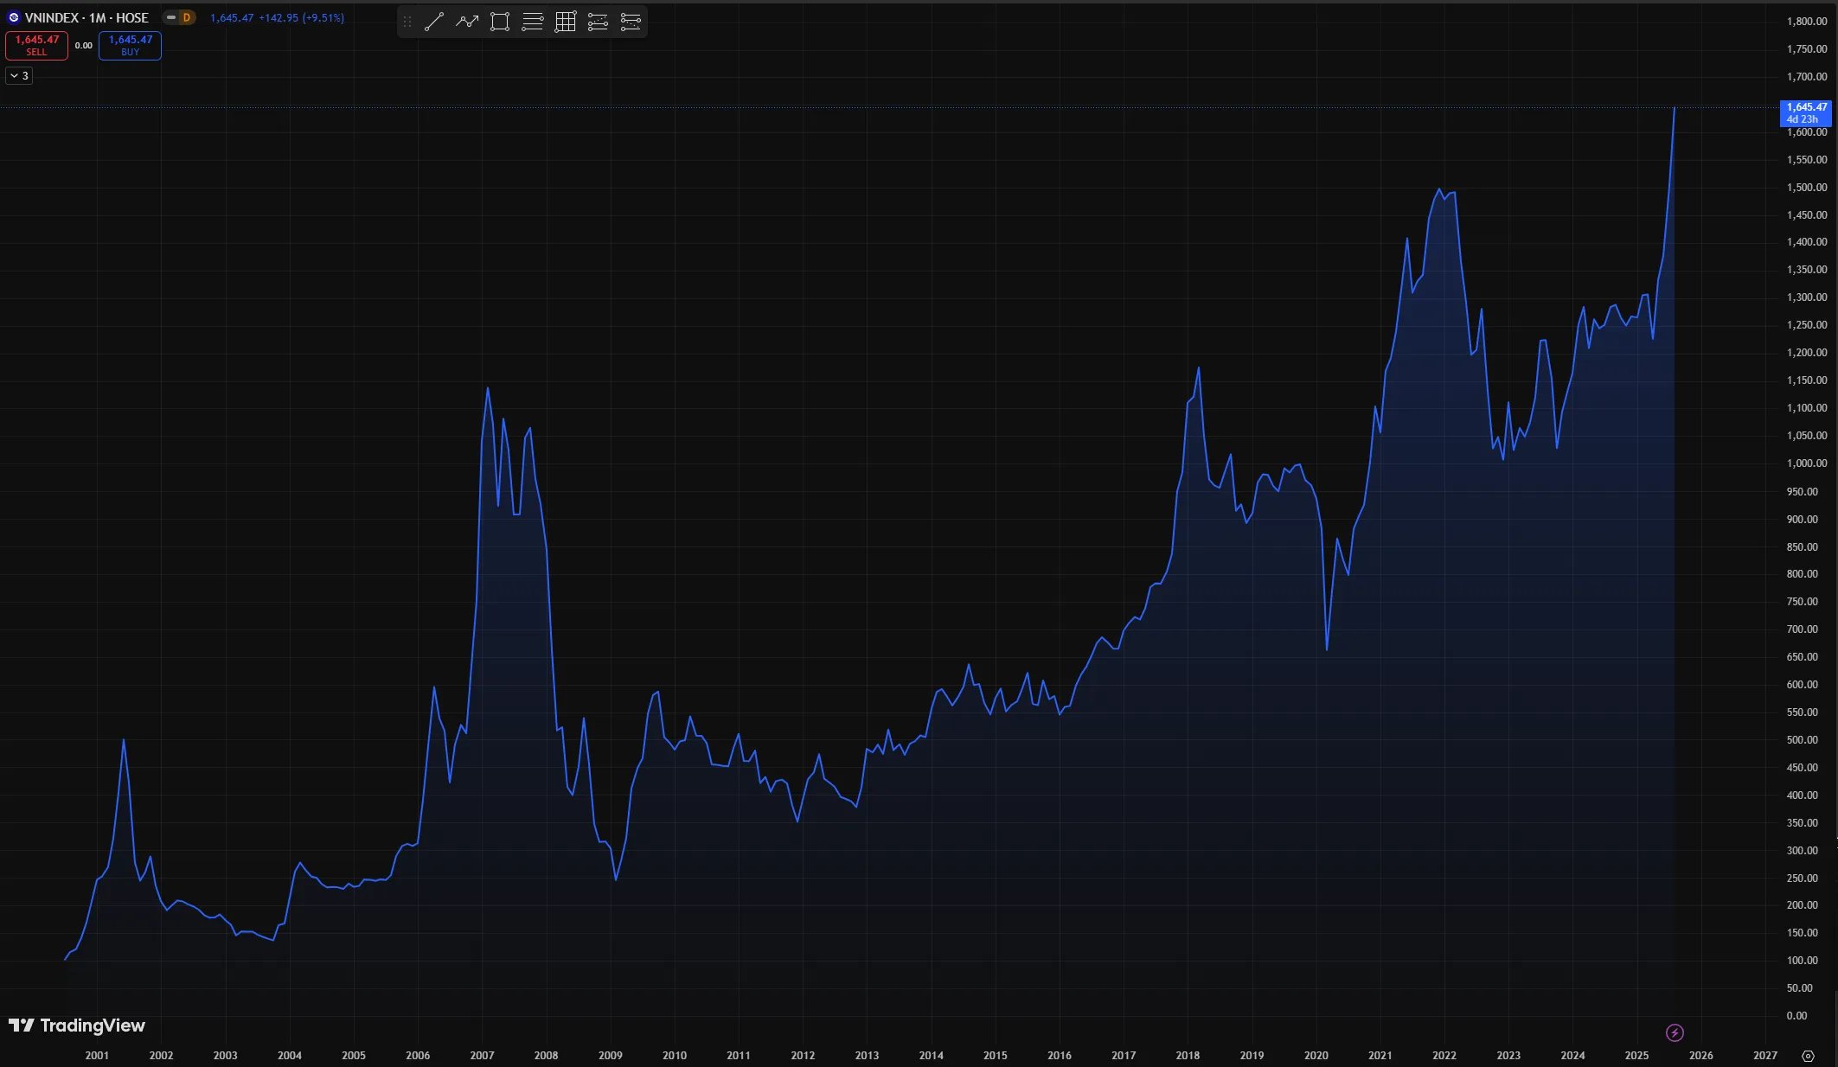Click the 2027 label on time axis

pyautogui.click(x=1764, y=1056)
